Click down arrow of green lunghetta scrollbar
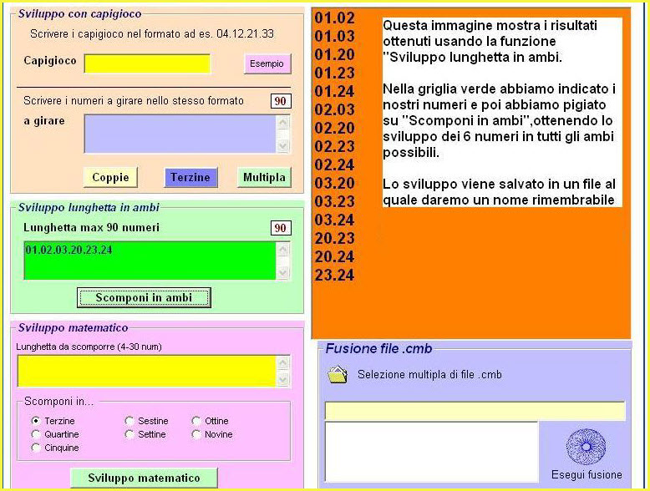Viewport: 650px width, 491px height. pyautogui.click(x=283, y=273)
